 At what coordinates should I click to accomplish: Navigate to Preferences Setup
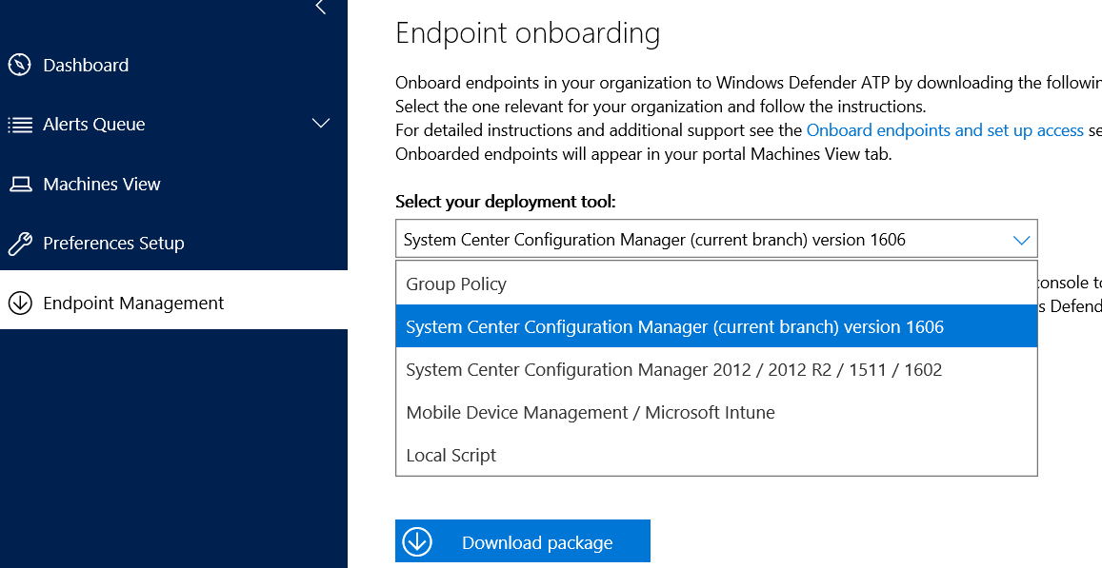(x=113, y=244)
